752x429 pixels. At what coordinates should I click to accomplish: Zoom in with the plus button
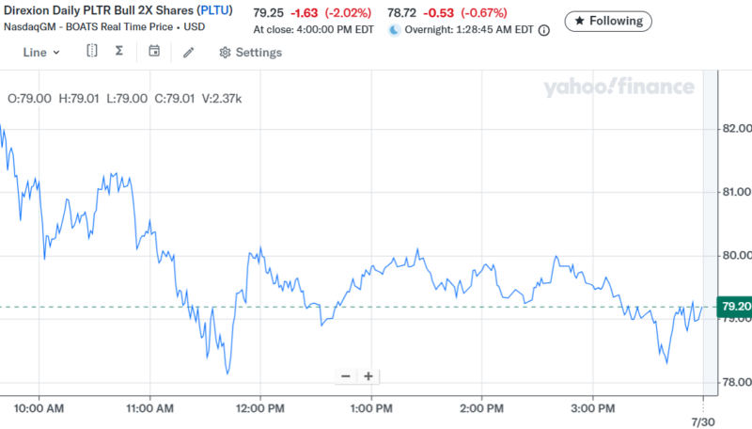coord(368,376)
